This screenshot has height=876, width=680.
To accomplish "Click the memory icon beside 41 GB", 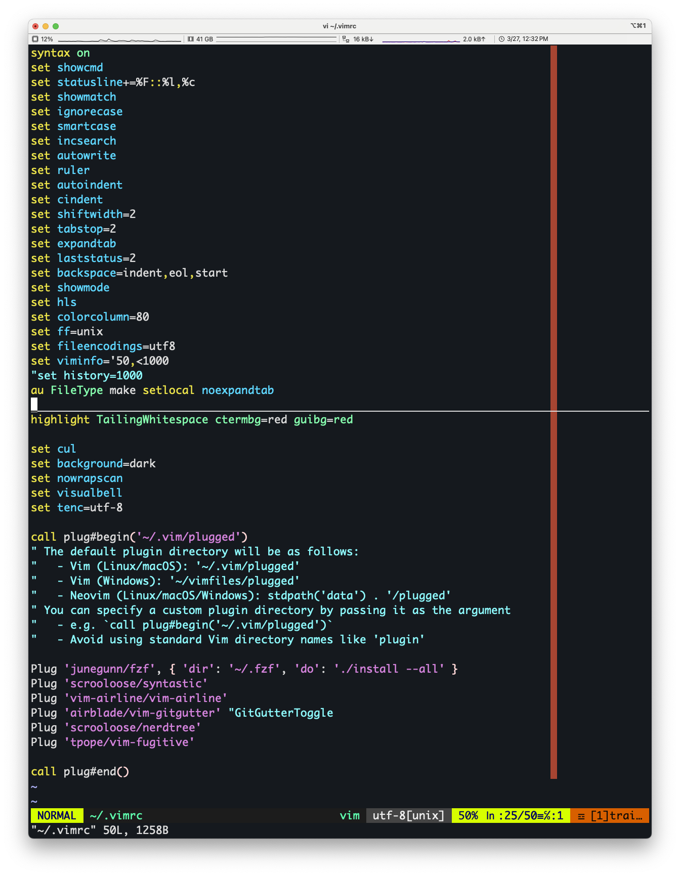I will click(191, 39).
